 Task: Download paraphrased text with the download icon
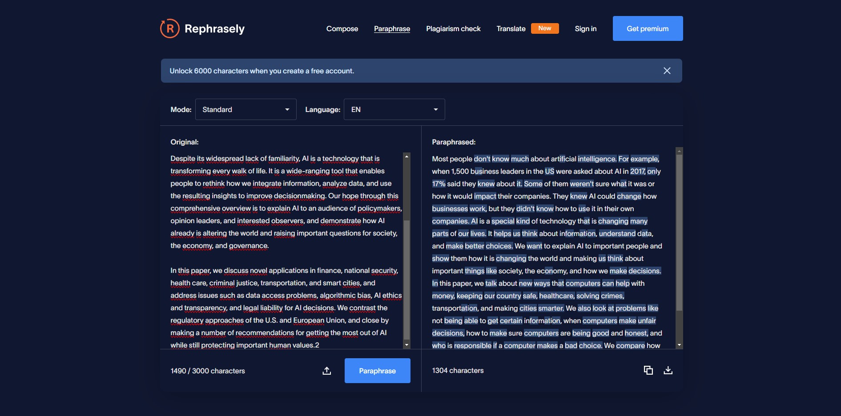pos(668,370)
